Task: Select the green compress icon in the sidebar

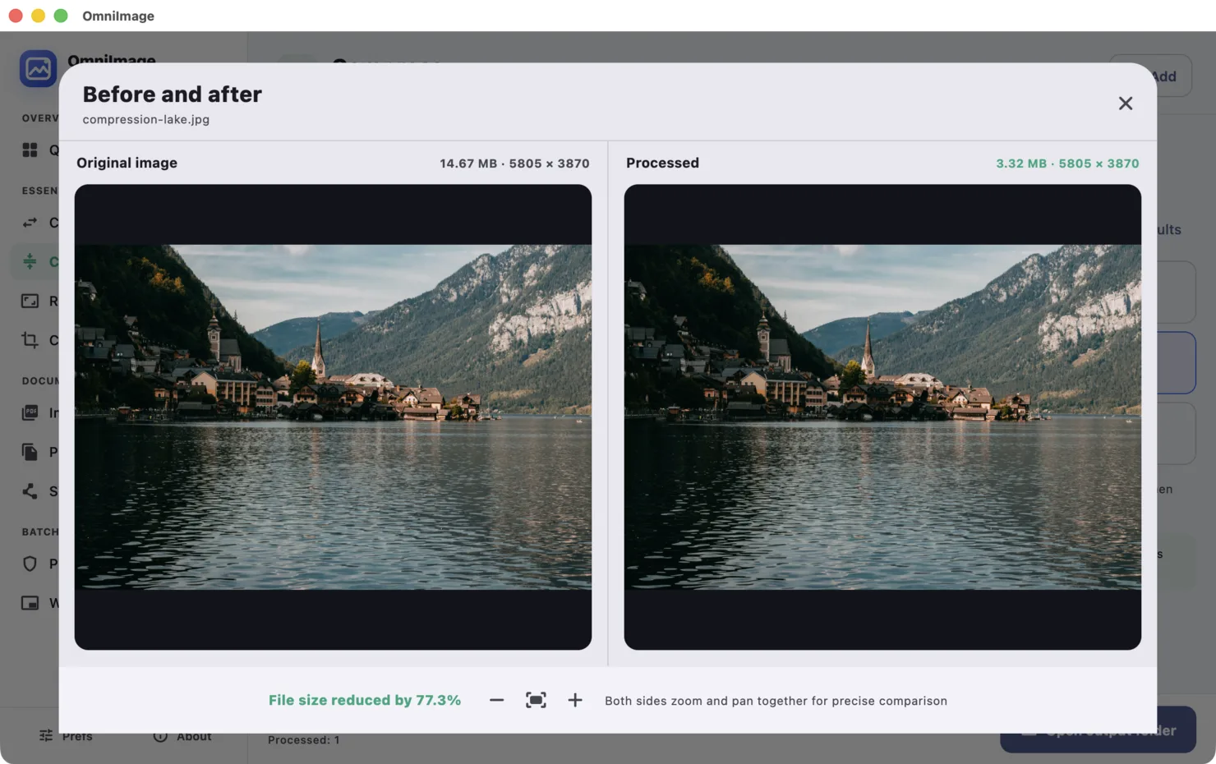Action: [30, 261]
